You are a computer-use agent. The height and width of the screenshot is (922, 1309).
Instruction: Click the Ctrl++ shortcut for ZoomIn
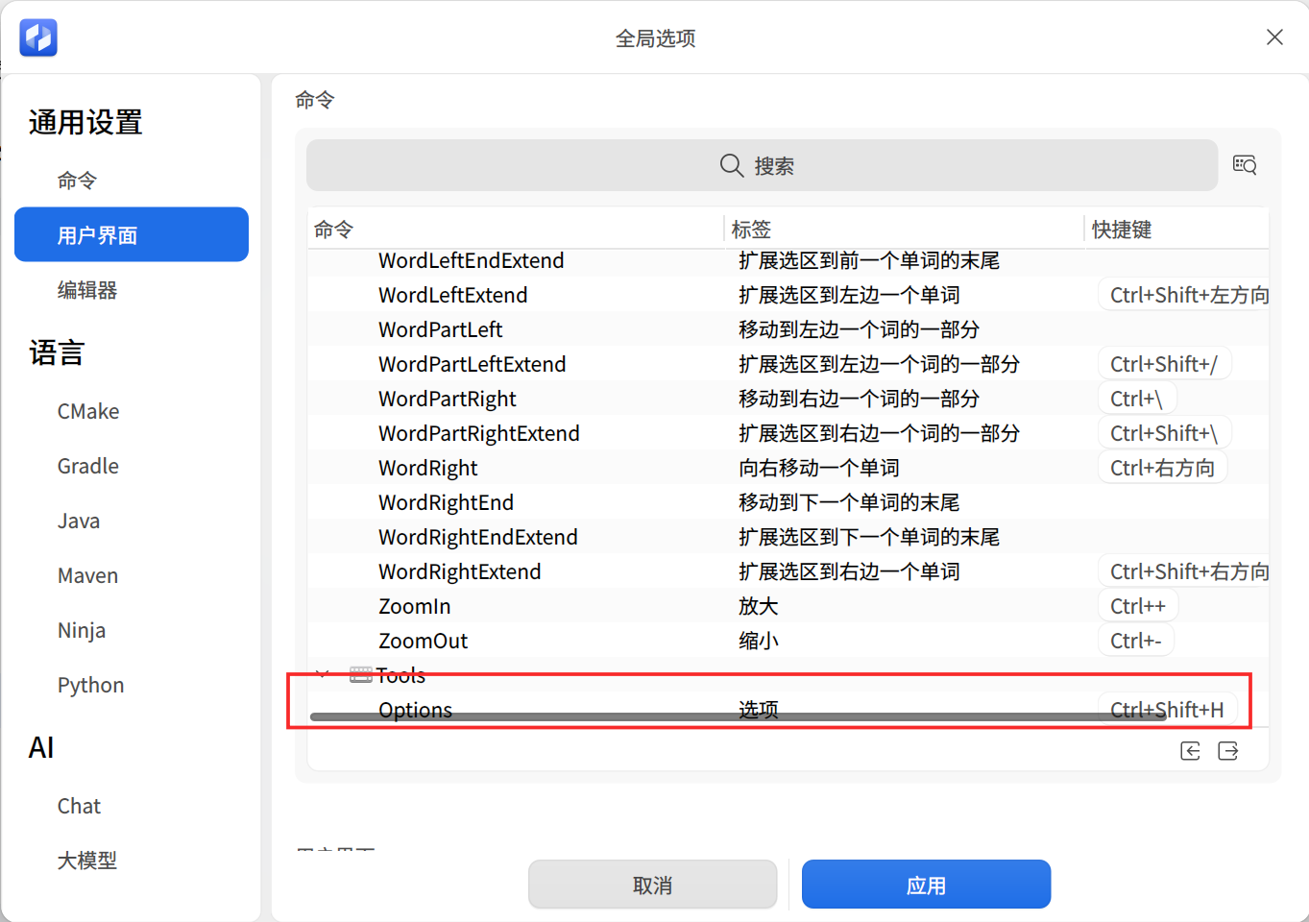[x=1138, y=606]
